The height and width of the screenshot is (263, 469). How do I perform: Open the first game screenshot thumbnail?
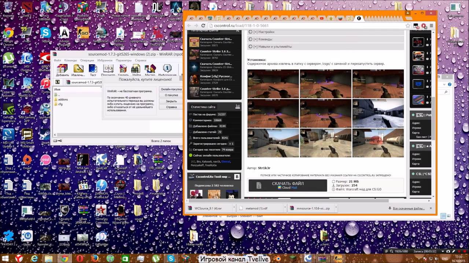(273, 84)
